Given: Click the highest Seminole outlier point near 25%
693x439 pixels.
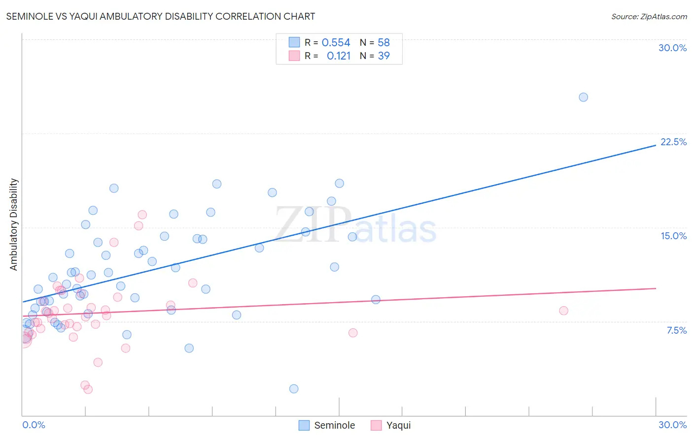Looking at the screenshot, I should (x=583, y=97).
